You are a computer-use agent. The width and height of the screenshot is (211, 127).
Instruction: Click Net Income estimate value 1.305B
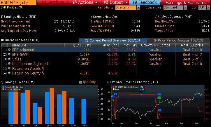[84, 64]
